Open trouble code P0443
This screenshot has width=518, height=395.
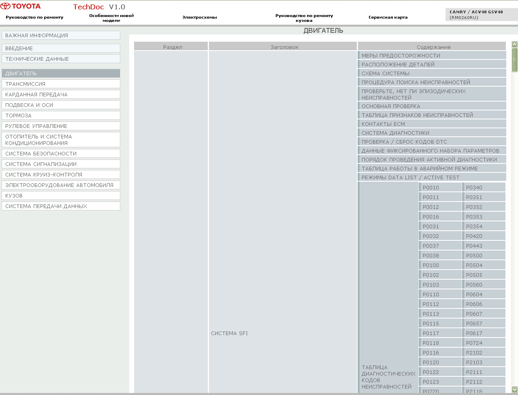(484, 246)
